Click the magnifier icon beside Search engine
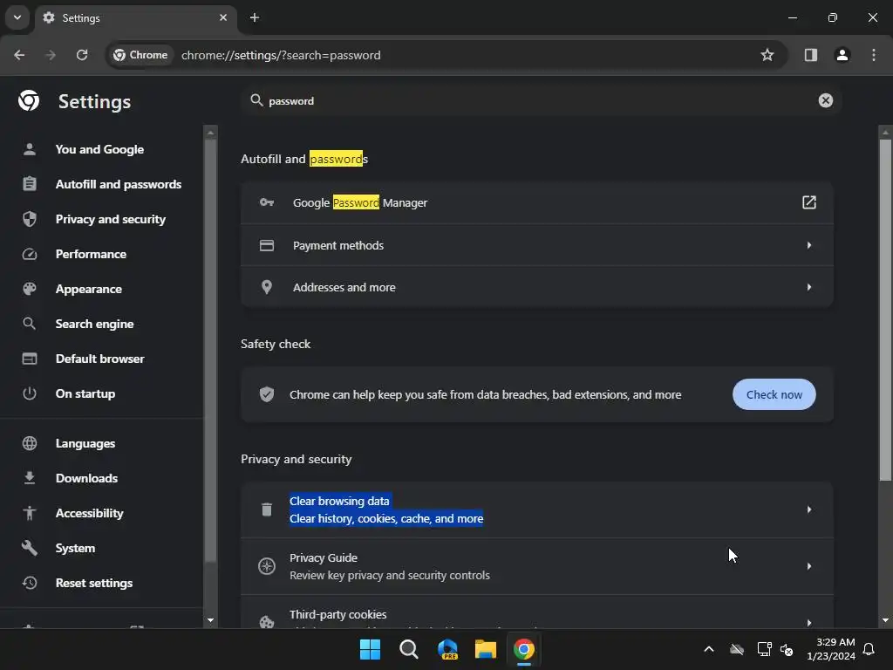This screenshot has height=670, width=893. 30,324
